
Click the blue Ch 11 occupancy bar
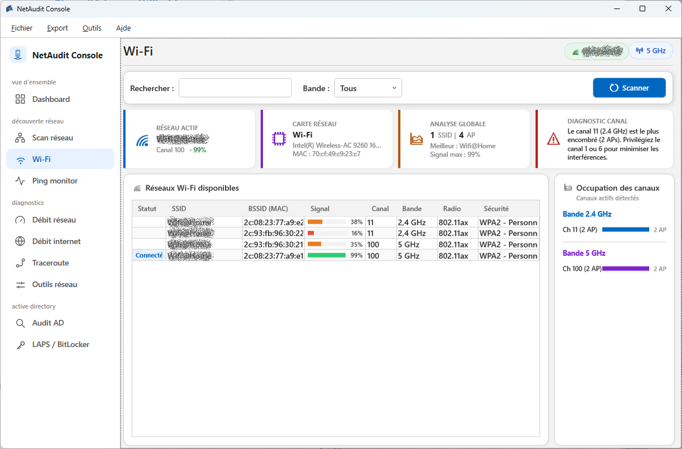pos(625,229)
